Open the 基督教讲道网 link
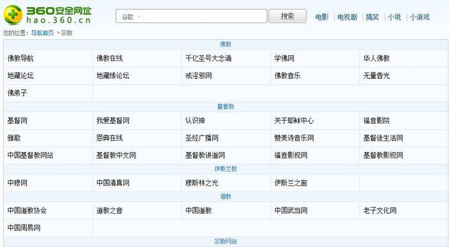This screenshot has height=247, width=449. point(205,155)
